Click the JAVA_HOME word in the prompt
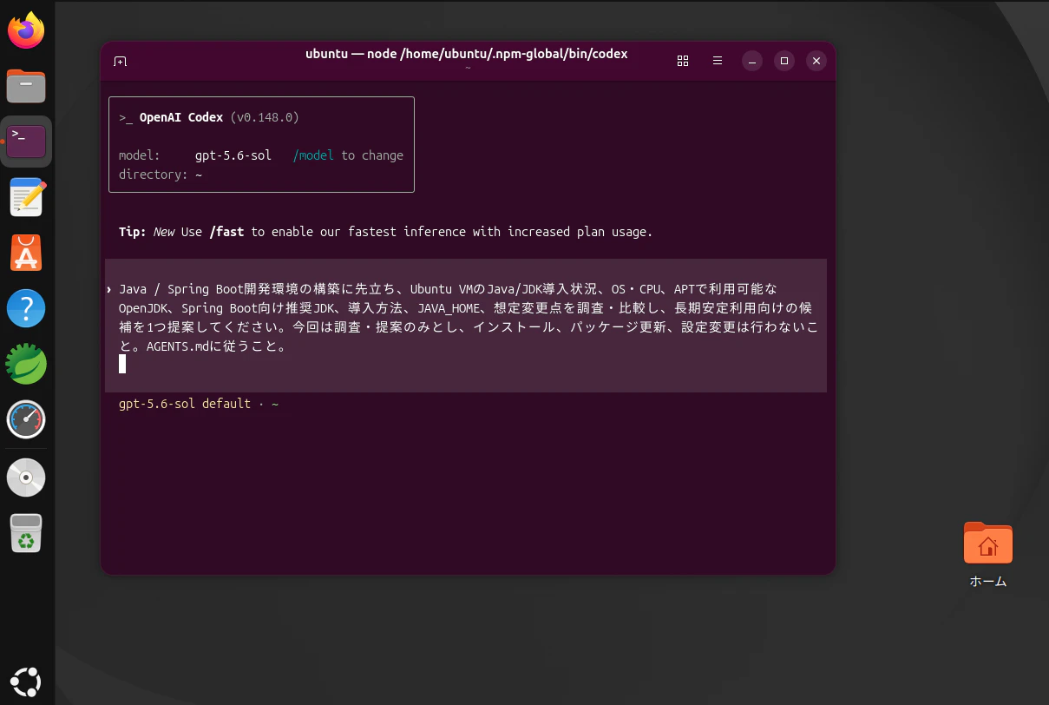This screenshot has height=705, width=1049. pyautogui.click(x=449, y=308)
